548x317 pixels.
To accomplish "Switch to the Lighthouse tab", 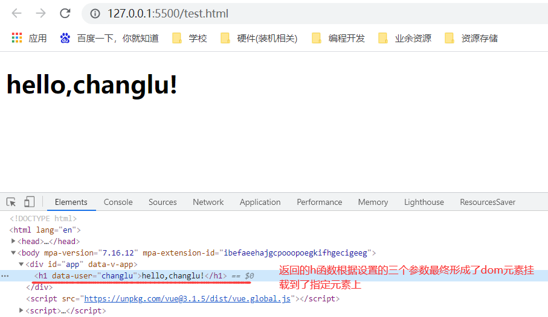I will (x=424, y=202).
